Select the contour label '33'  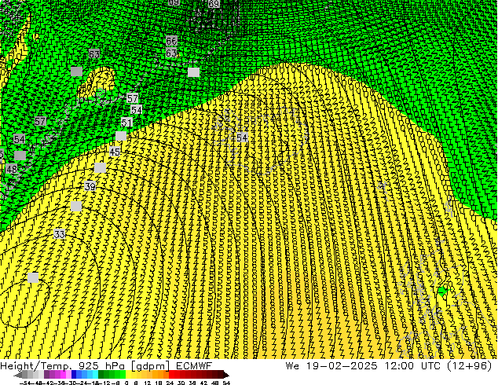click(60, 234)
